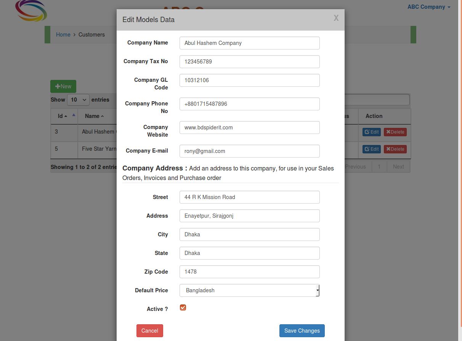Click the Zip Code text field
Viewport: 462px width, 341px height.
249,272
